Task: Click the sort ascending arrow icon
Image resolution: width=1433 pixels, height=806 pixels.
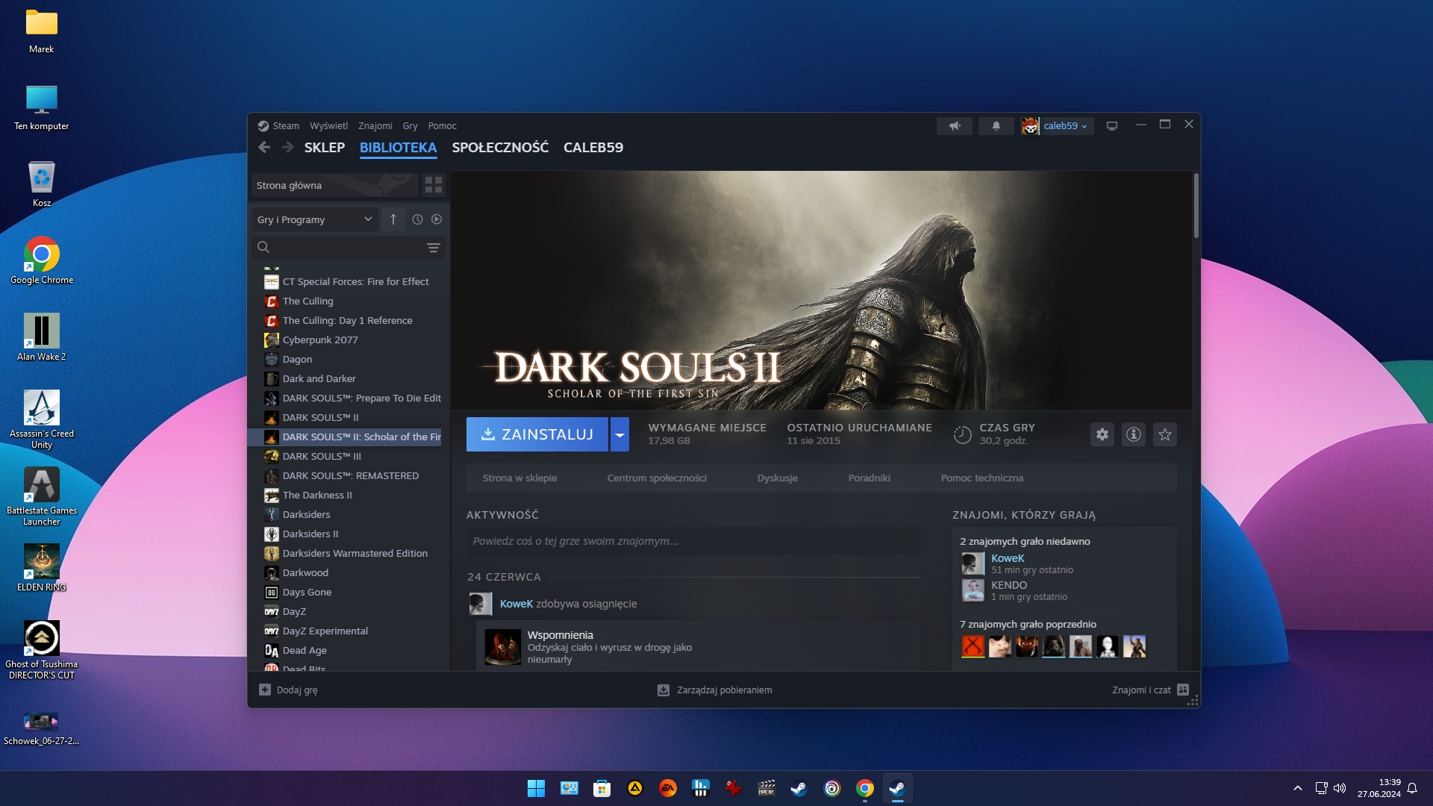Action: coord(393,219)
